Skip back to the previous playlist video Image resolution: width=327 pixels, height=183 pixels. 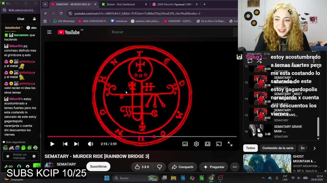pos(65,144)
